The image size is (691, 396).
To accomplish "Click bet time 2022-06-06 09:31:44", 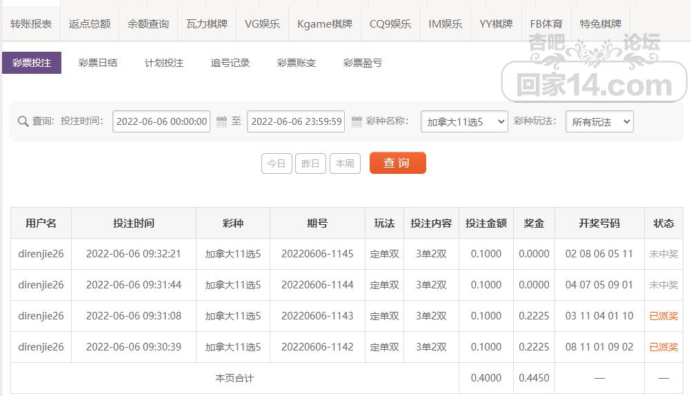I will [x=134, y=285].
